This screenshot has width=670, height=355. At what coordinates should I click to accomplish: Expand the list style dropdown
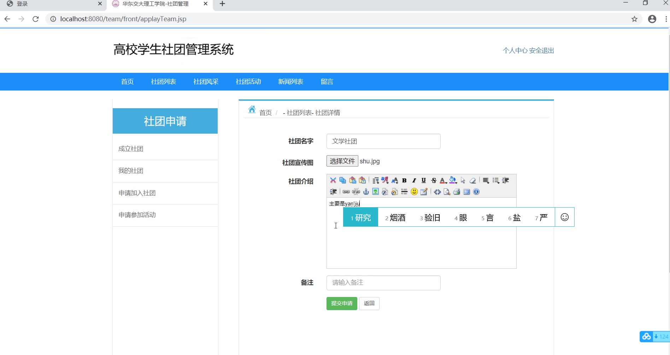click(x=496, y=180)
